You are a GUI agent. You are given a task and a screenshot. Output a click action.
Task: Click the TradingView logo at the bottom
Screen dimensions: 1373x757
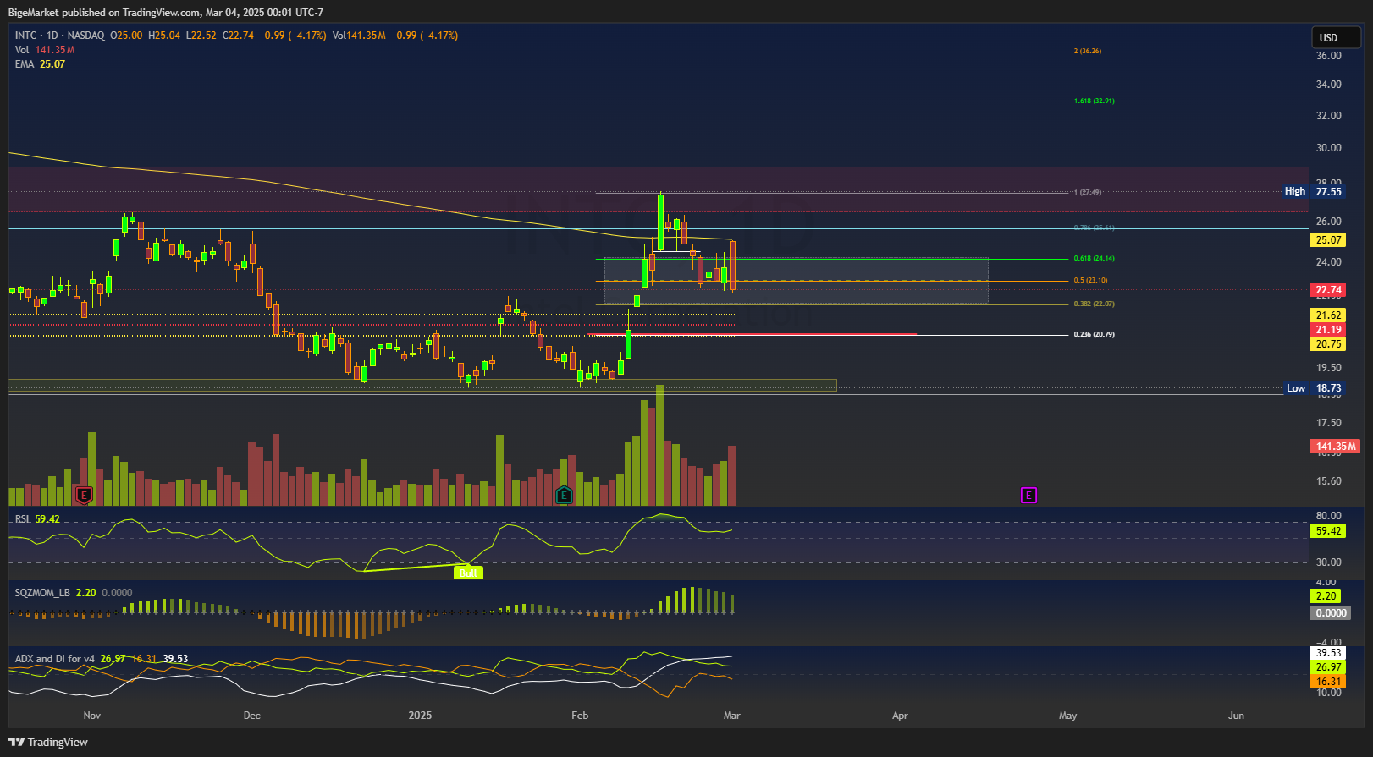click(x=48, y=742)
